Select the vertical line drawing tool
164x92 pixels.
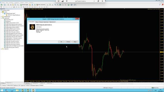pos(7,7)
